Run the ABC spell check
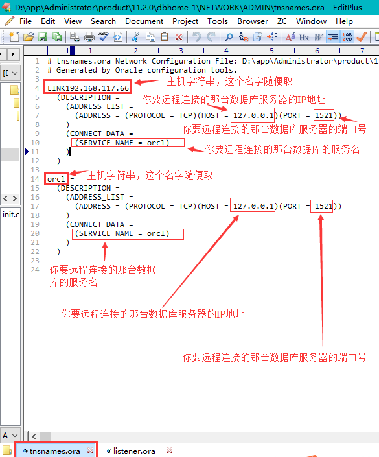This screenshot has width=379, height=457. 104,36
